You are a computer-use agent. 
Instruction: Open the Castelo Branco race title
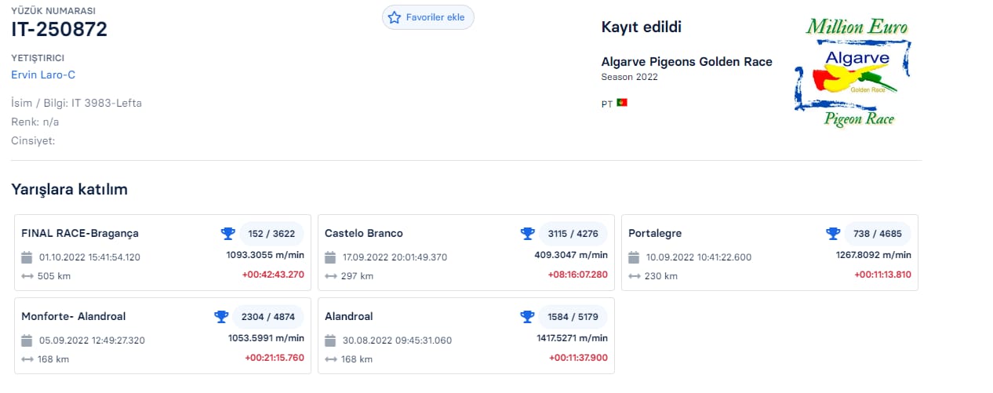pos(364,234)
